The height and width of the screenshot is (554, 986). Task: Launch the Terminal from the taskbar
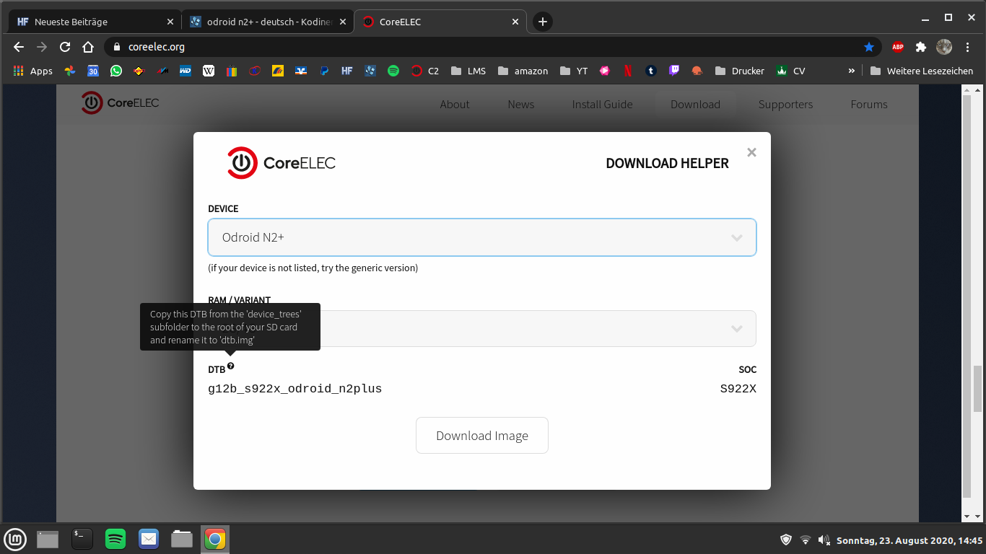pyautogui.click(x=82, y=539)
